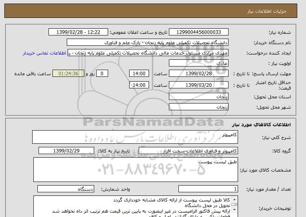Click response deadline time 14:00 field
The width and height of the screenshot is (306, 217).
tap(139, 74)
